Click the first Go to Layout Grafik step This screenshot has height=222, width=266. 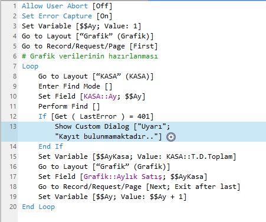pos(88,36)
